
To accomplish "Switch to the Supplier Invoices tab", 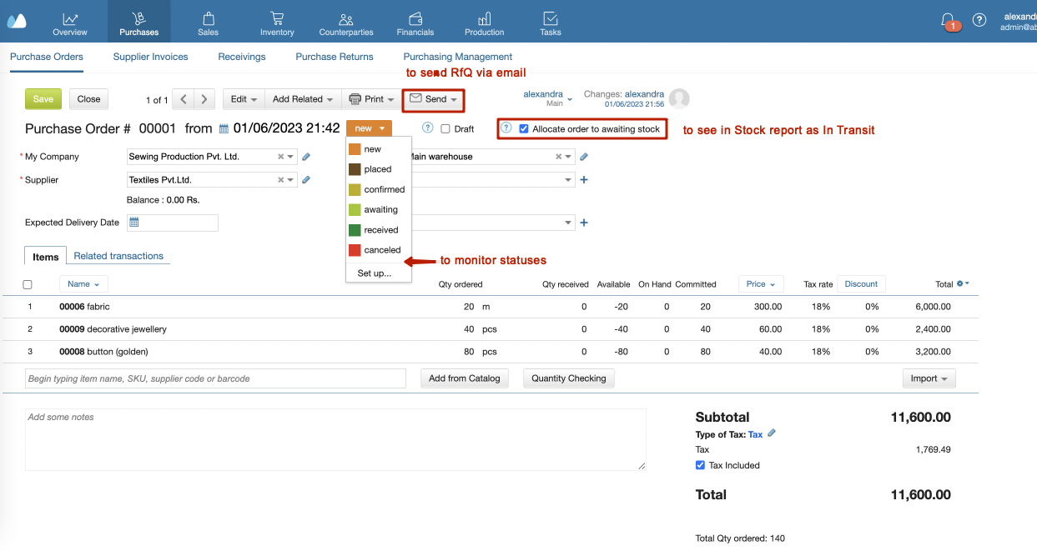I will coord(151,57).
